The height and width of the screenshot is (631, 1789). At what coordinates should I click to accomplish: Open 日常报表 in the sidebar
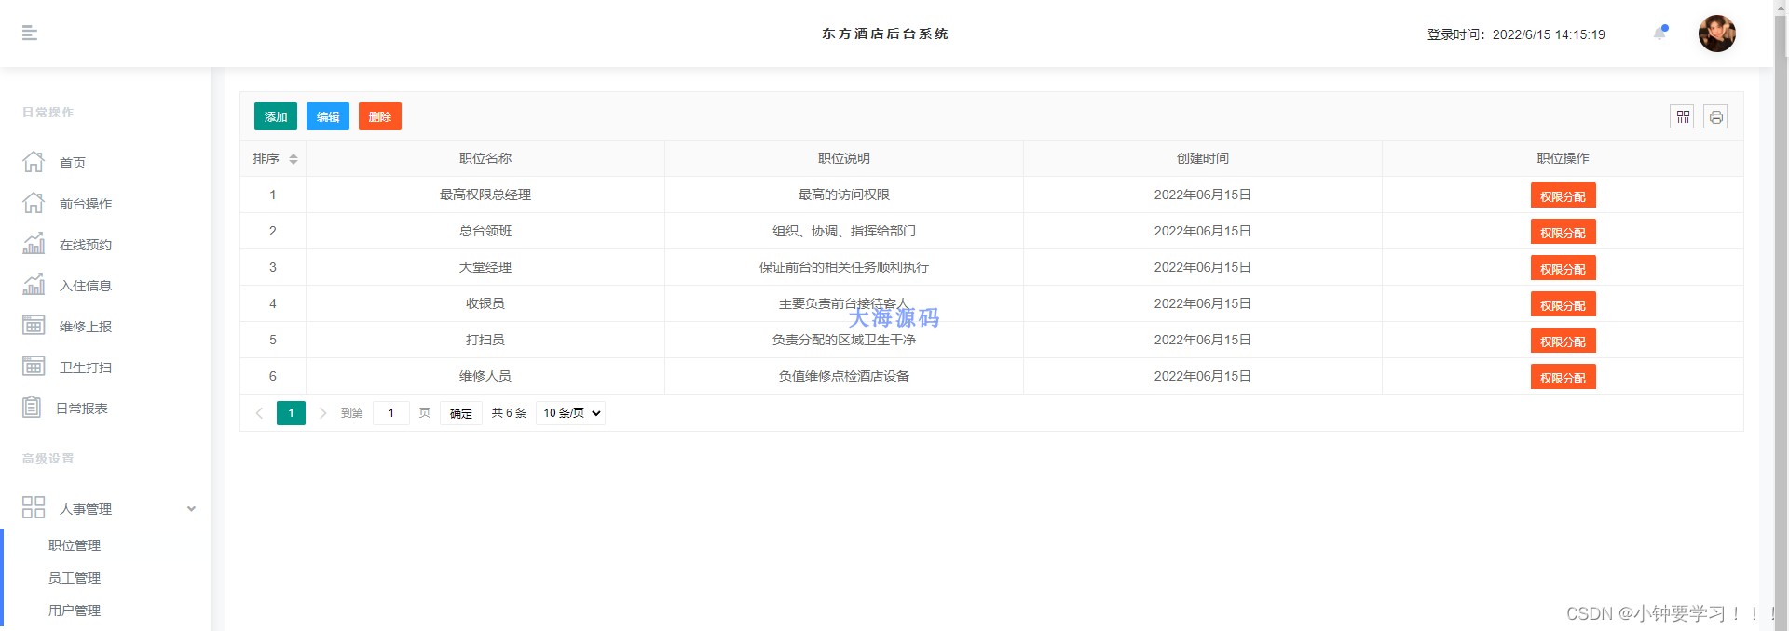(x=82, y=409)
